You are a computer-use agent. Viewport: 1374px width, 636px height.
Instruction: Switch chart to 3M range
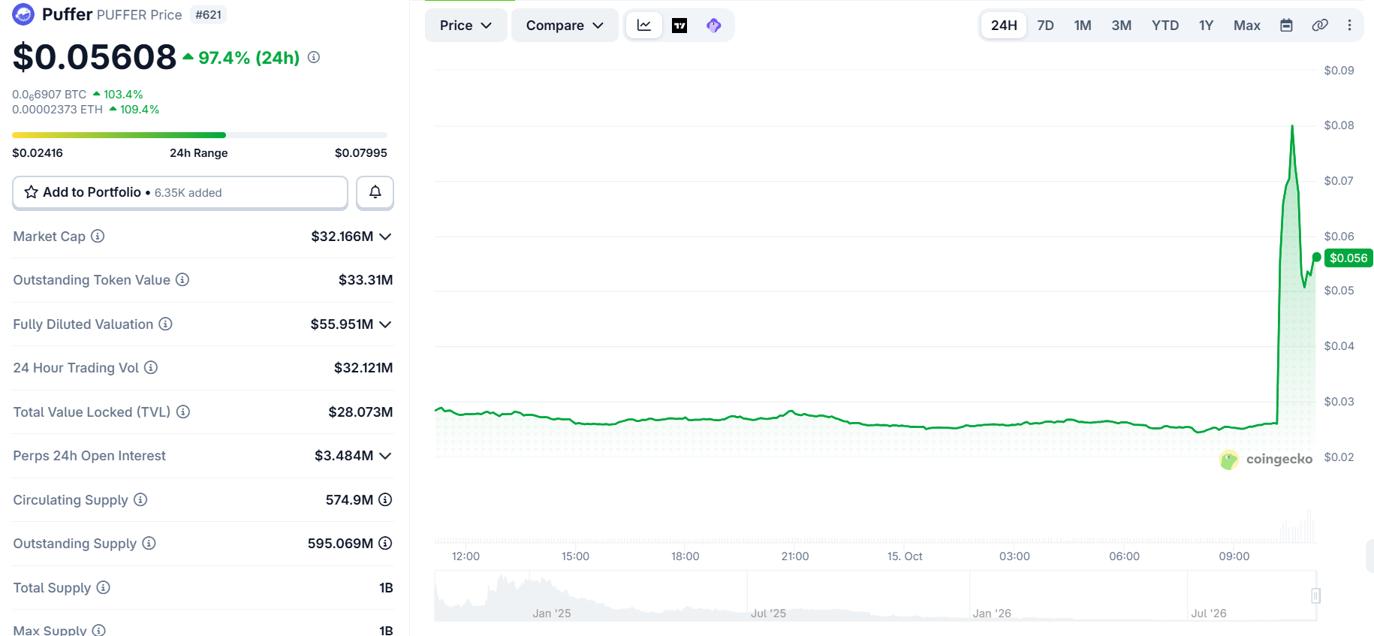tap(1122, 26)
